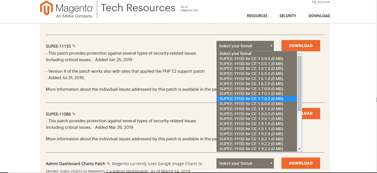Viewport: 377px width, 173px height.
Task: Open the SECURITY menu
Action: (x=288, y=16)
